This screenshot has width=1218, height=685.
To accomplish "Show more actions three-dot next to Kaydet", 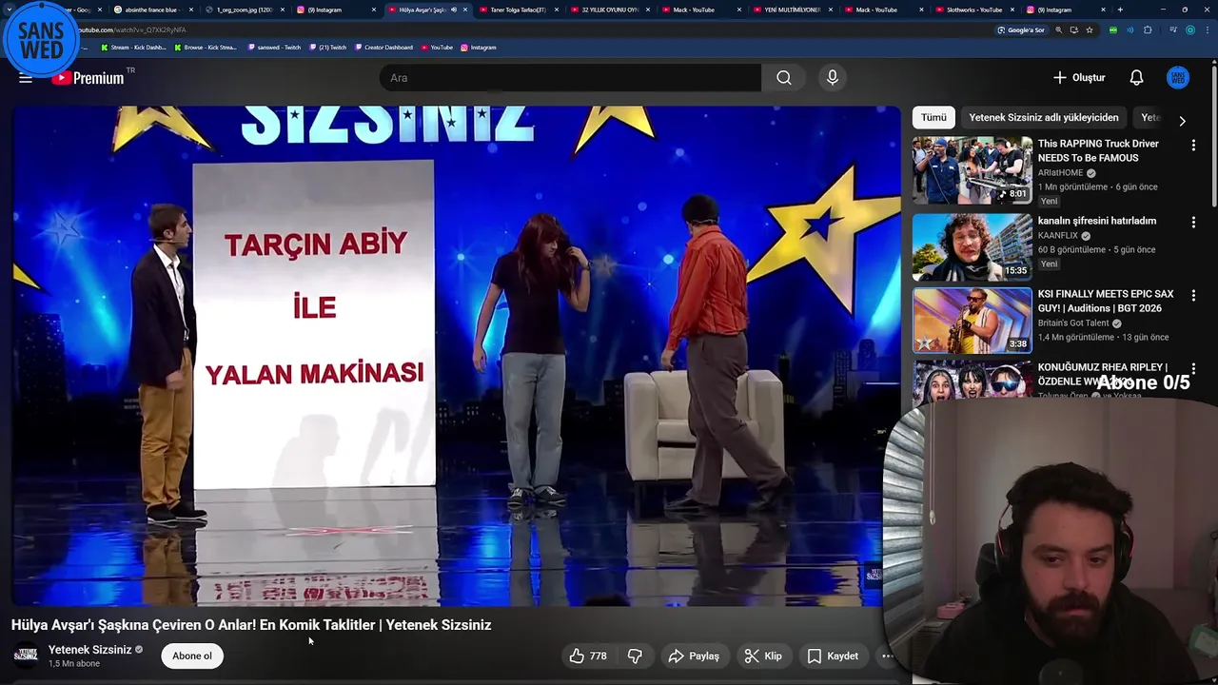I will [x=887, y=656].
